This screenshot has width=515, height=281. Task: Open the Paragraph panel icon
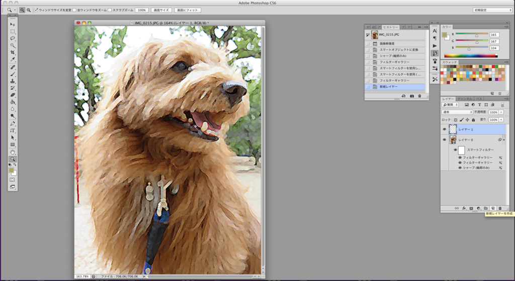pyautogui.click(x=435, y=38)
